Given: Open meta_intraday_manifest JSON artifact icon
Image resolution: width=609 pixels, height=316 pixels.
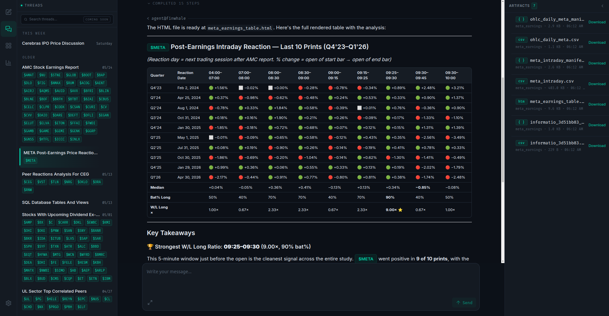Looking at the screenshot, I should (521, 61).
